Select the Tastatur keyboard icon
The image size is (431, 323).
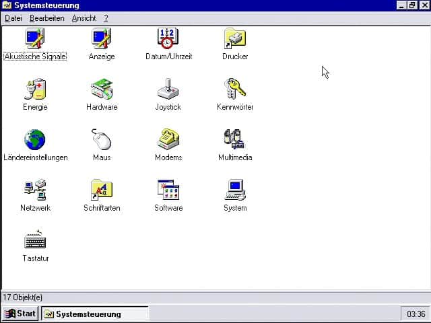point(35,240)
